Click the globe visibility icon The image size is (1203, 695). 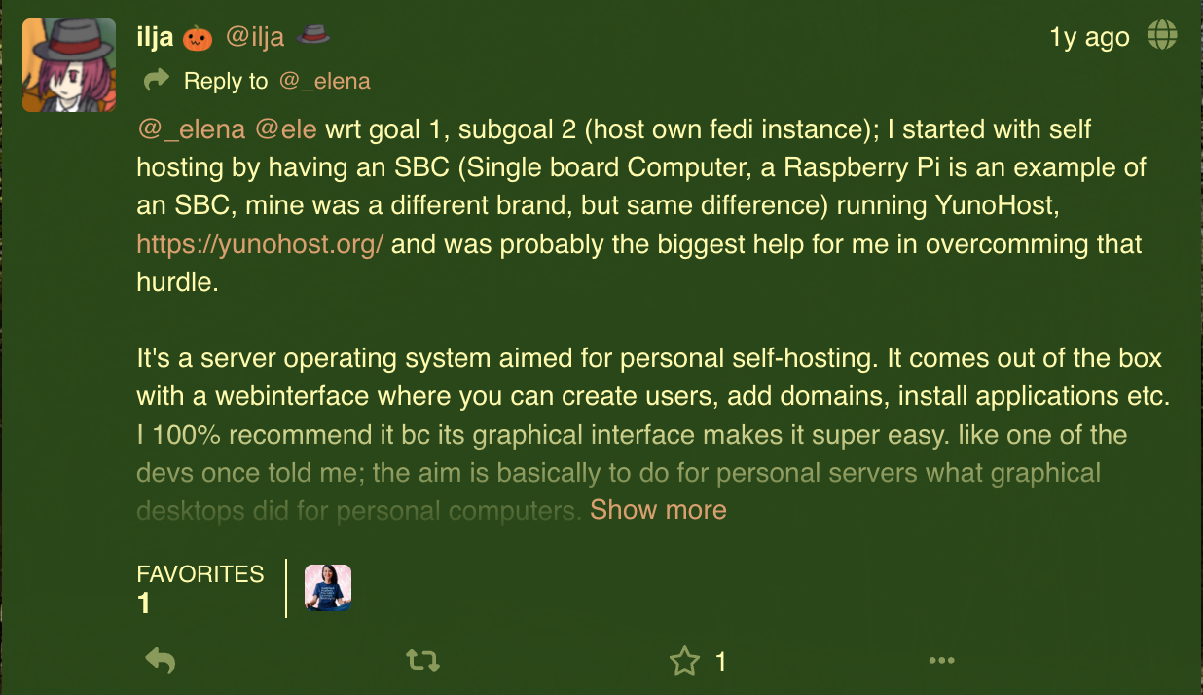pos(1162,36)
